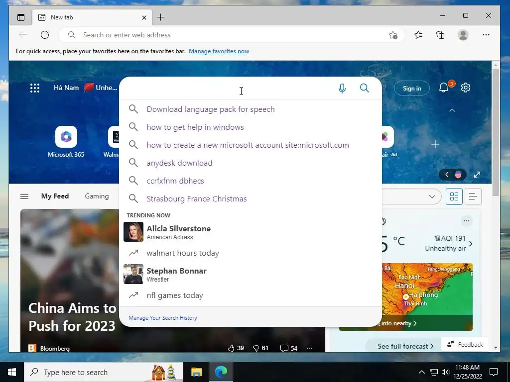The width and height of the screenshot is (510, 382).
Task: Start voice search with microphone icon
Action: pos(342,89)
